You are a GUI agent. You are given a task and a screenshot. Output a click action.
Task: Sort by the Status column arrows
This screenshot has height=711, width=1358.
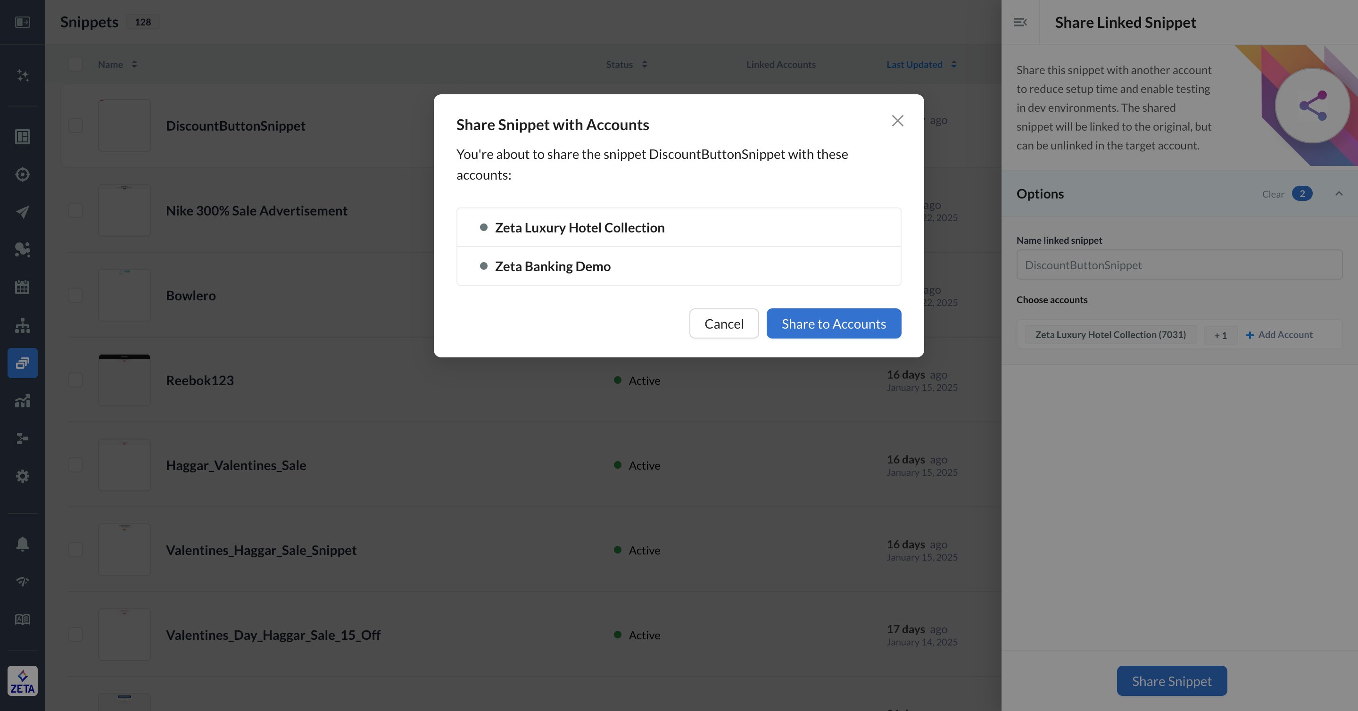644,64
